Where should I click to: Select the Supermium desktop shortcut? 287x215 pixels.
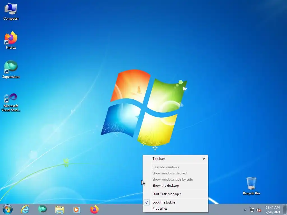coord(11,69)
